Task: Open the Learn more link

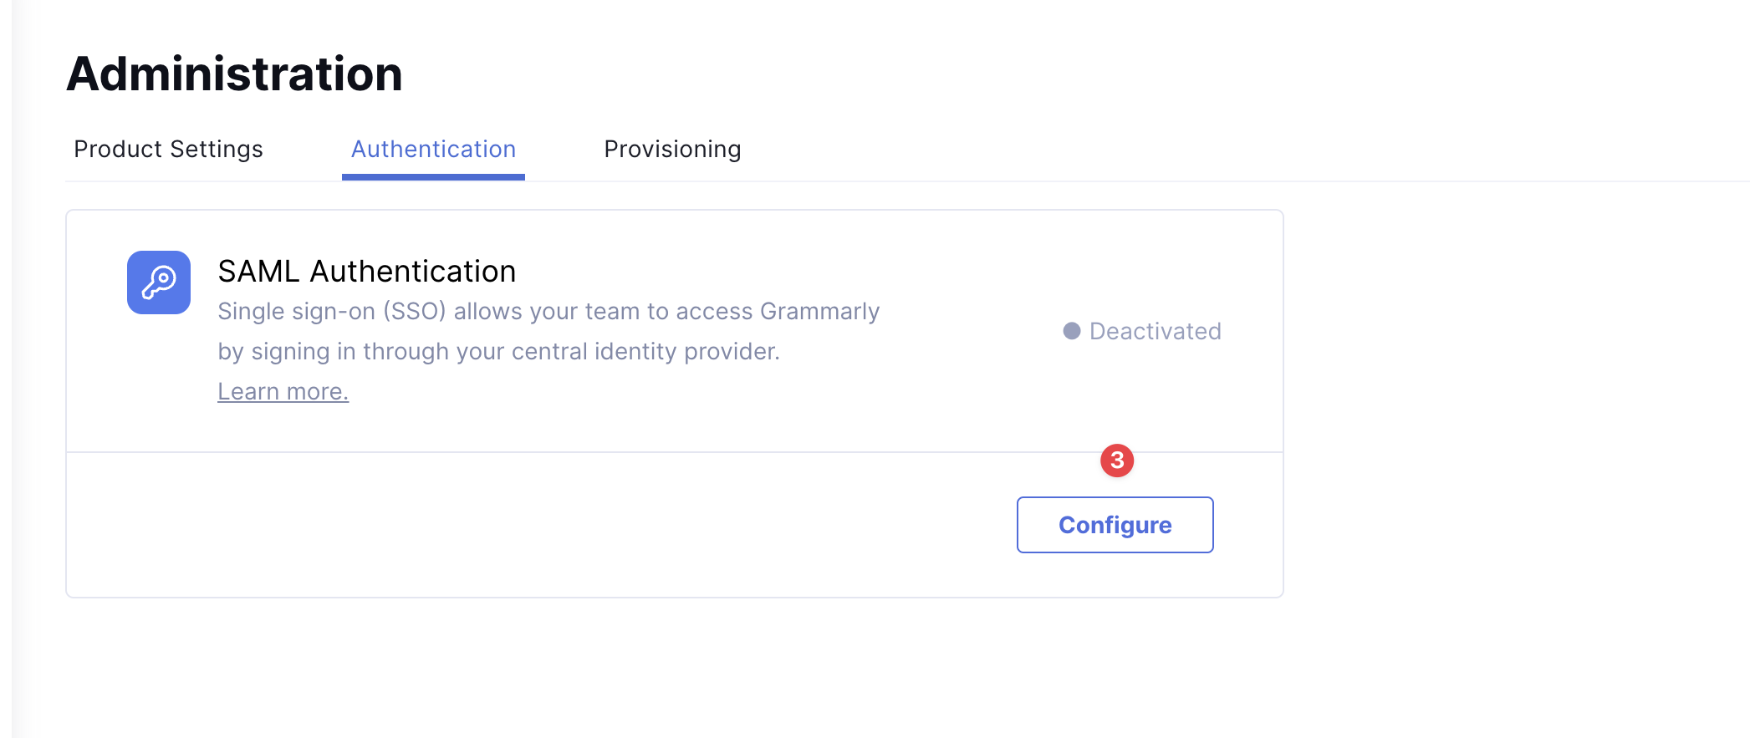Action: click(x=283, y=391)
